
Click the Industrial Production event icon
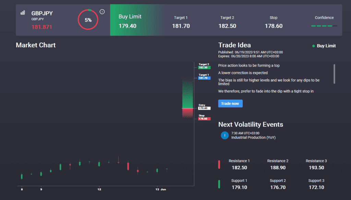click(225, 135)
